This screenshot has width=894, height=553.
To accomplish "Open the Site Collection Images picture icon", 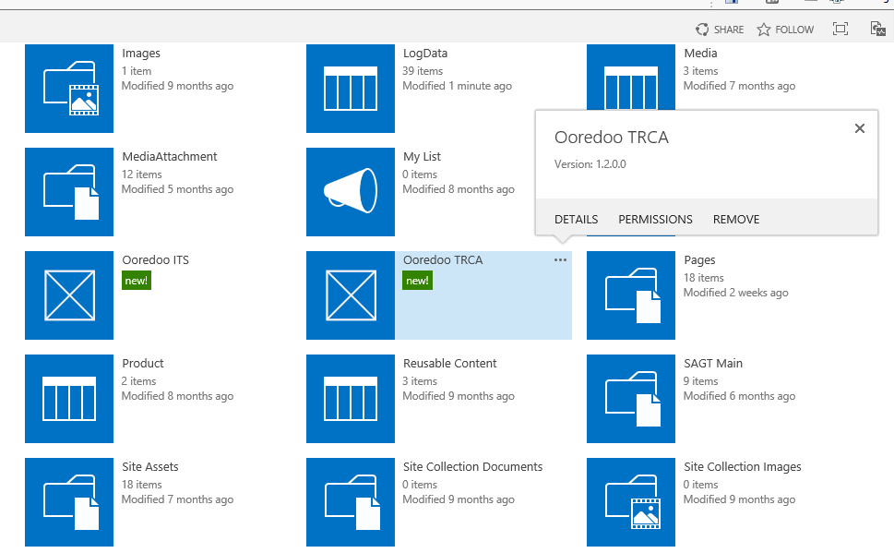I will (631, 502).
